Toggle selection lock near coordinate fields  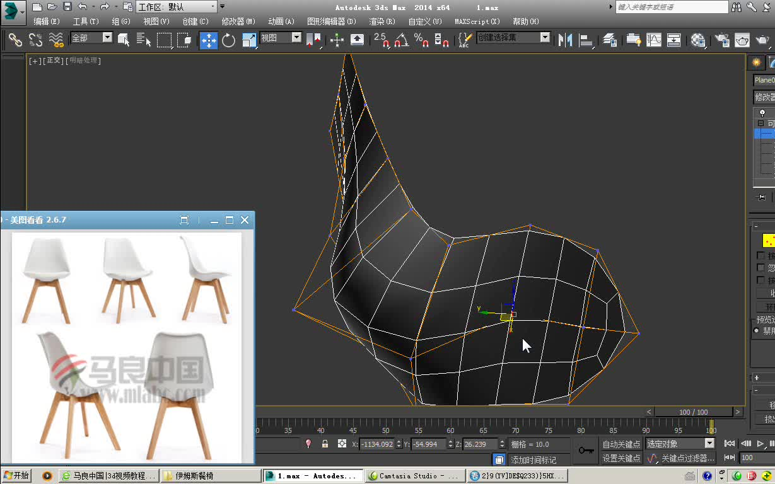325,444
